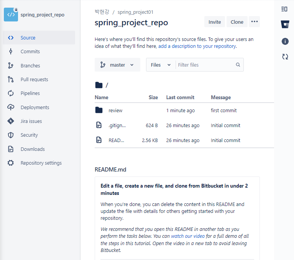Image resolution: width=294 pixels, height=260 pixels.
Task: Click the Repository settings gear icon
Action: tap(11, 163)
